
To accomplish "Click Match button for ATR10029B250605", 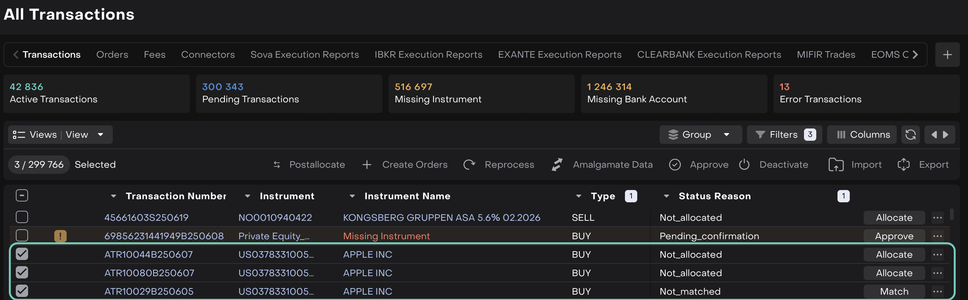I will [x=894, y=291].
